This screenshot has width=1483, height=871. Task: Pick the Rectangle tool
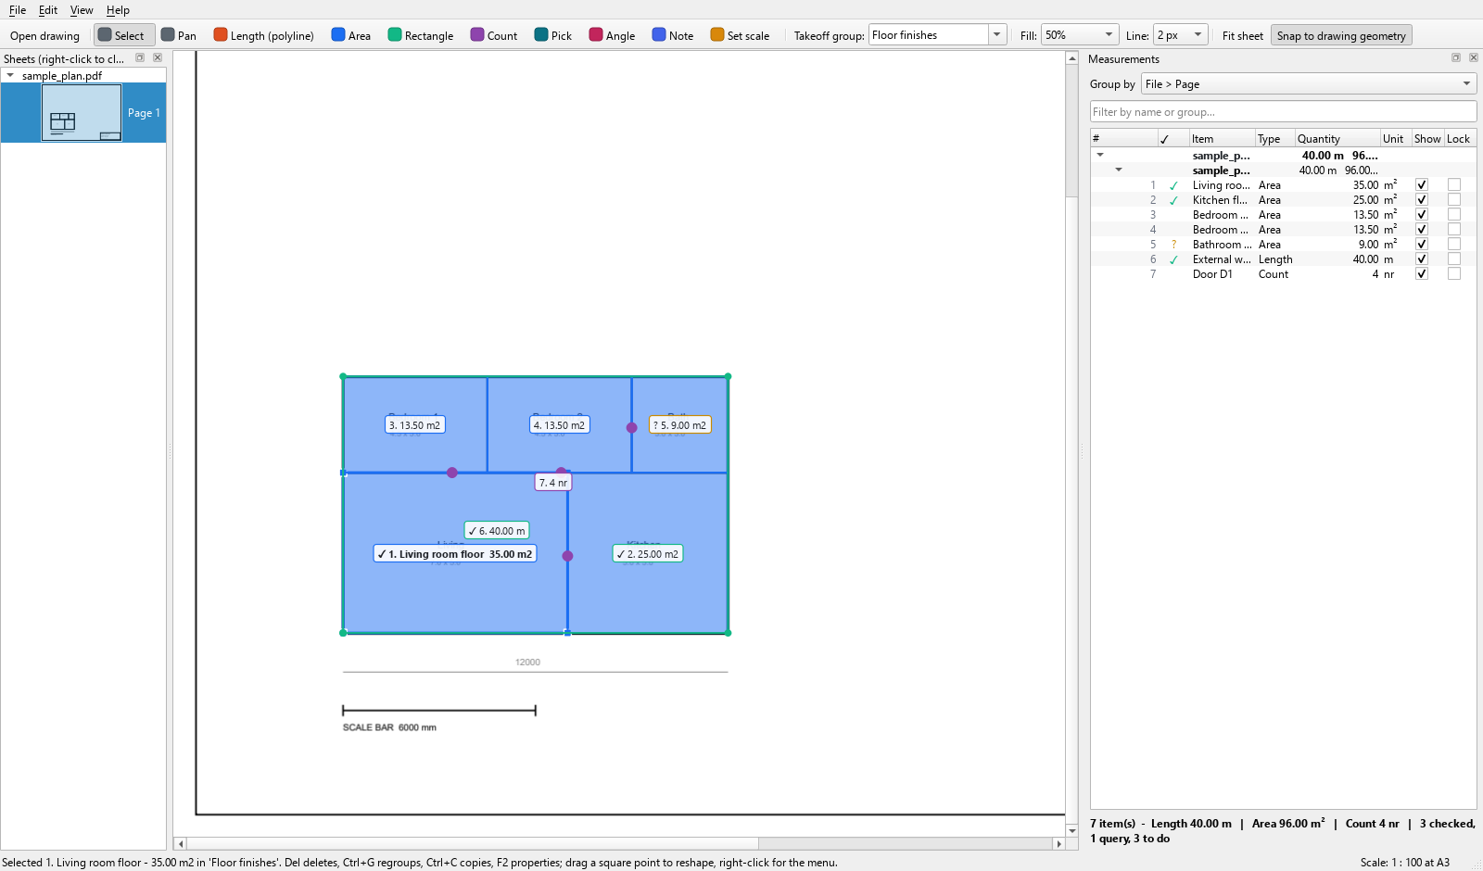tap(421, 35)
